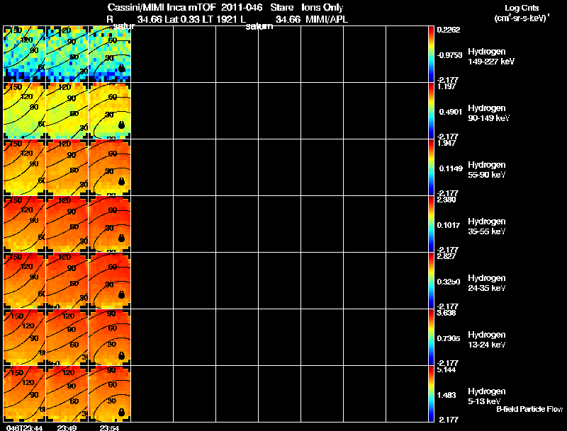
Task: Select the 13-24 keV image at 23:54
Action: (x=110, y=338)
